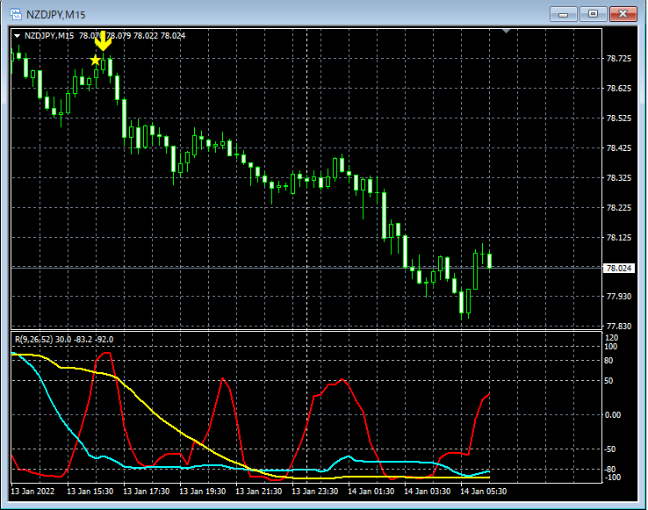Image resolution: width=648 pixels, height=510 pixels.
Task: Click indicator scale label -80
Action: coord(610,470)
